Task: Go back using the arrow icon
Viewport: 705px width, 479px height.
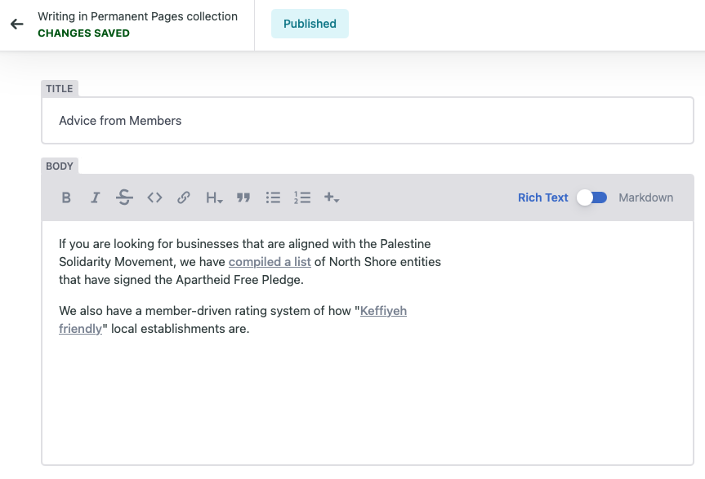Action: [16, 24]
